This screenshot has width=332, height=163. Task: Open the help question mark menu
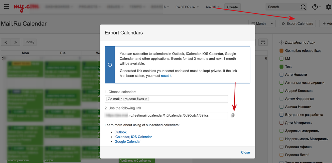coord(316,7)
